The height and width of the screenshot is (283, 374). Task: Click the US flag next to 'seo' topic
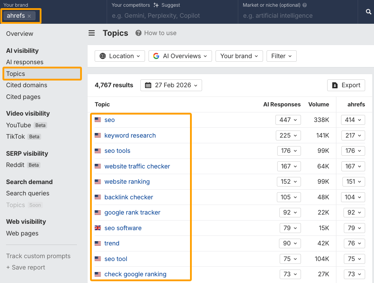97,120
